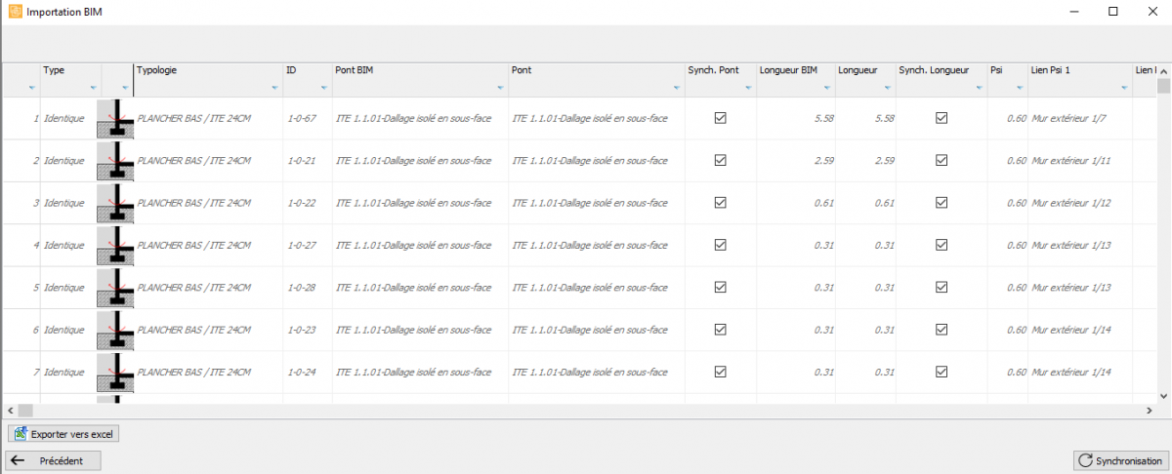Open the Typologie column filter dropdown
The height and width of the screenshot is (474, 1172).
(275, 89)
